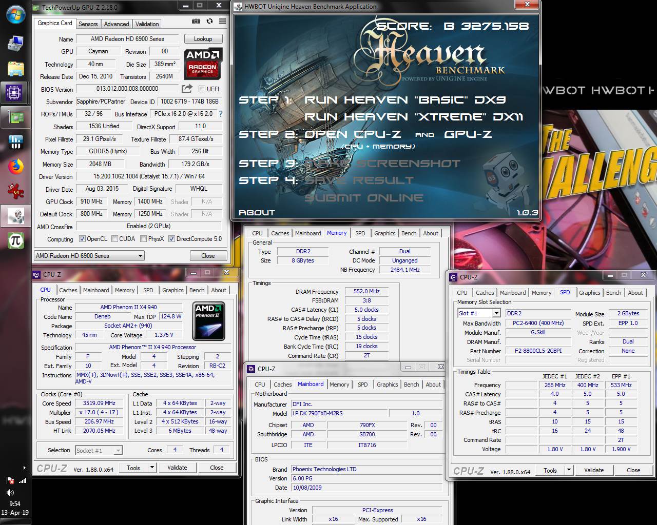Switch to the Sensors tab in GPU-Z
The width and height of the screenshot is (657, 525).
pyautogui.click(x=88, y=24)
